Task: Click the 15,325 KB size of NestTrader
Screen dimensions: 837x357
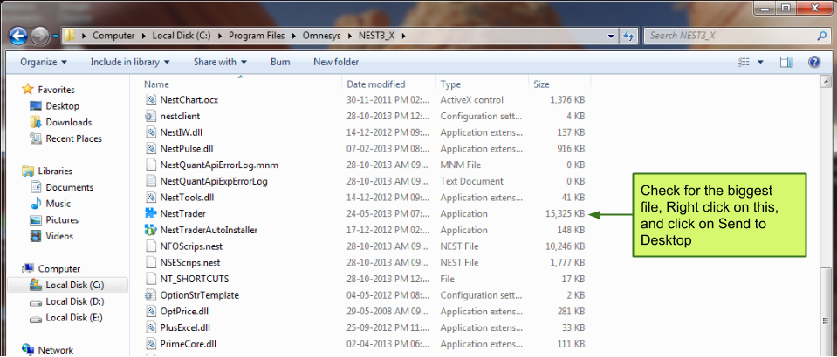Action: pyautogui.click(x=566, y=213)
